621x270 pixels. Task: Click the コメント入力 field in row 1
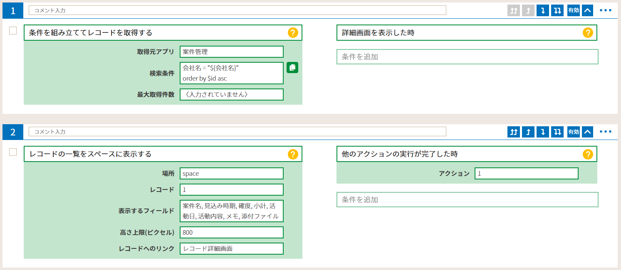point(237,10)
